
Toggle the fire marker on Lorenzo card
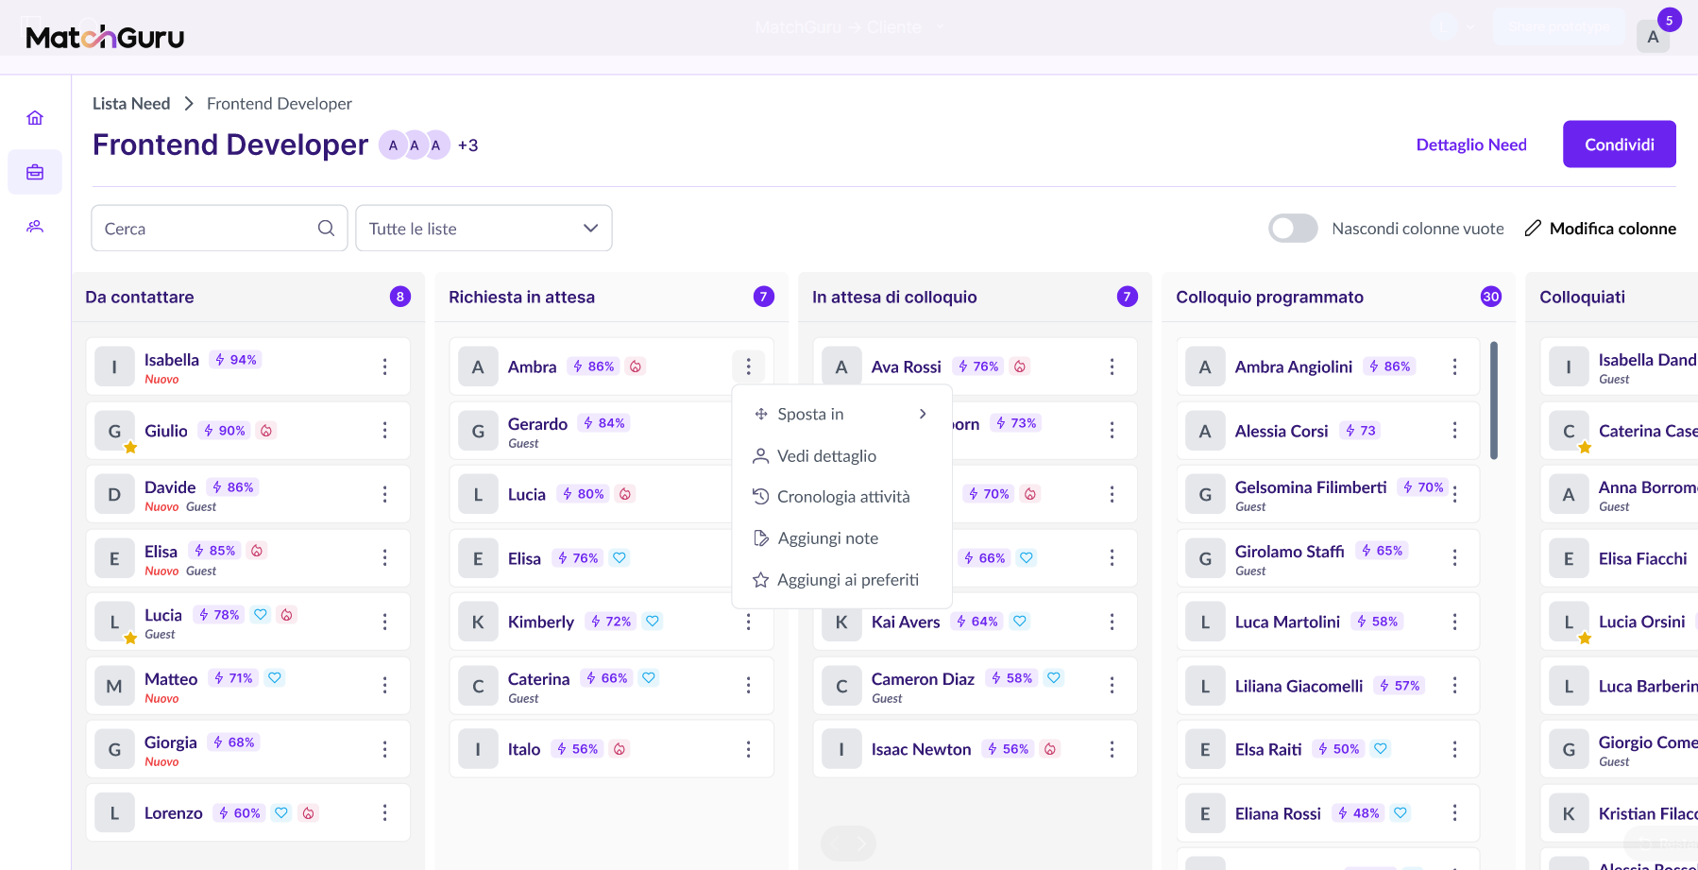[x=308, y=812]
